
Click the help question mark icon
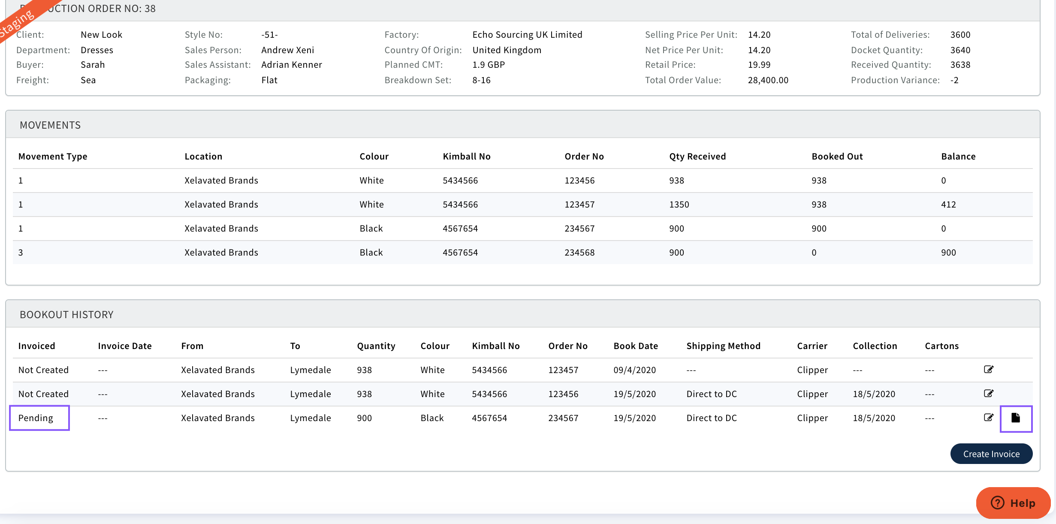(x=998, y=503)
